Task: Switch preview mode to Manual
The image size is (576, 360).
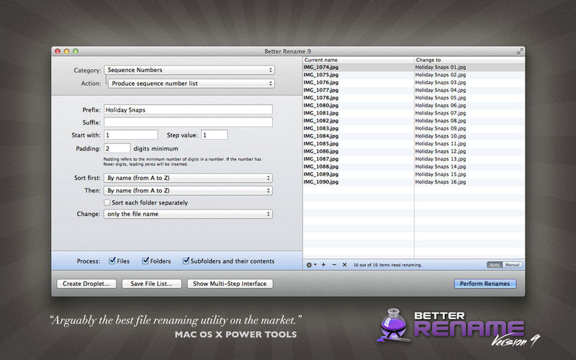Action: [x=512, y=264]
